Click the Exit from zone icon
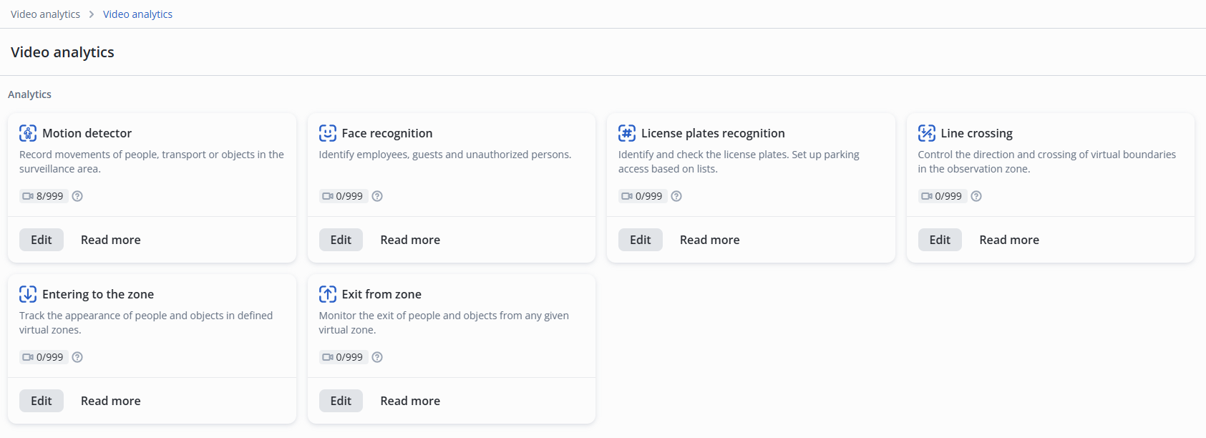This screenshot has width=1206, height=438. [328, 294]
